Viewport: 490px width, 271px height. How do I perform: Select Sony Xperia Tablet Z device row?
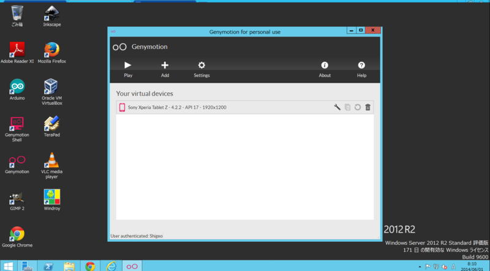244,108
